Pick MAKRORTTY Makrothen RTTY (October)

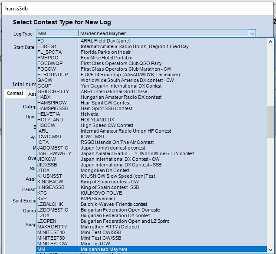[x=152, y=227]
